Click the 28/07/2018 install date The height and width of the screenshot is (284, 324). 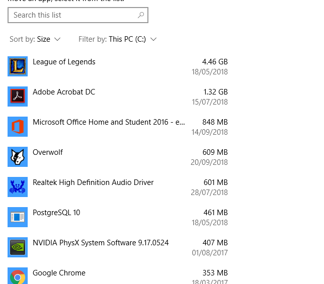pos(209,193)
